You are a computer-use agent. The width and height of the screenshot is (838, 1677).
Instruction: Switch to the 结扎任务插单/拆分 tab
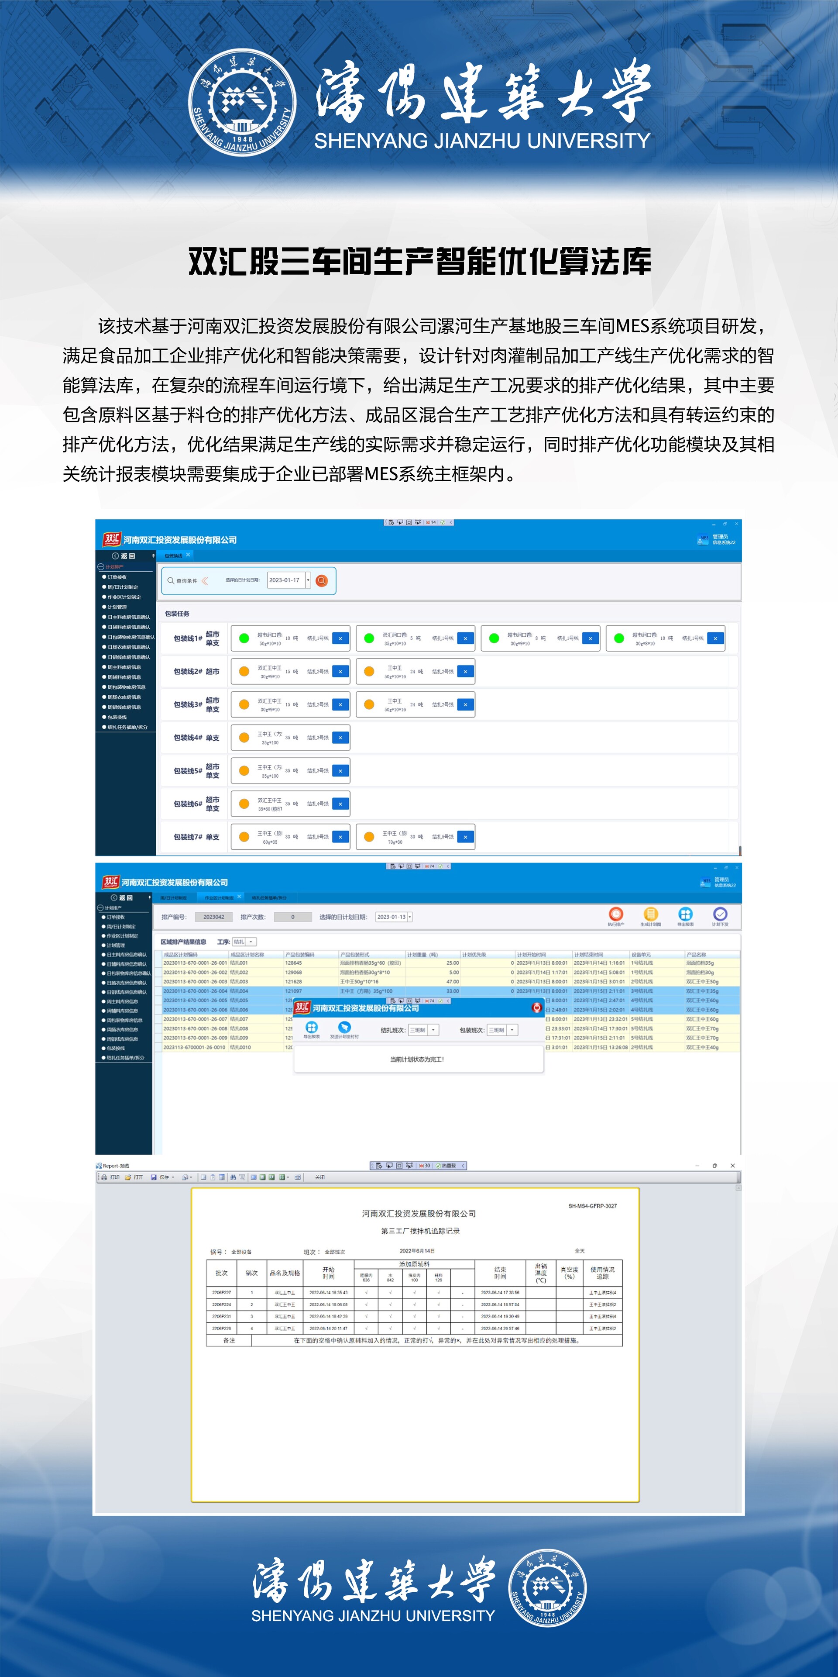coord(269,897)
